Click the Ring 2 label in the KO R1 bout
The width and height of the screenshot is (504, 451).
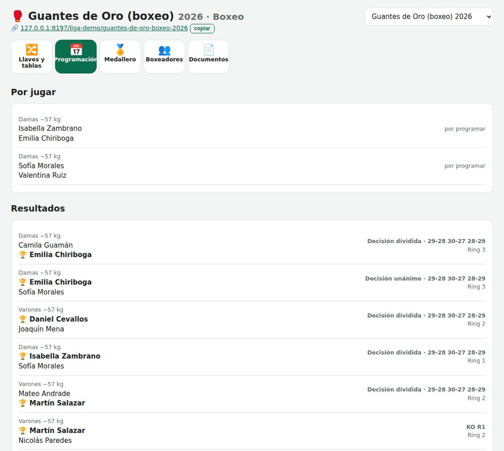(476, 435)
